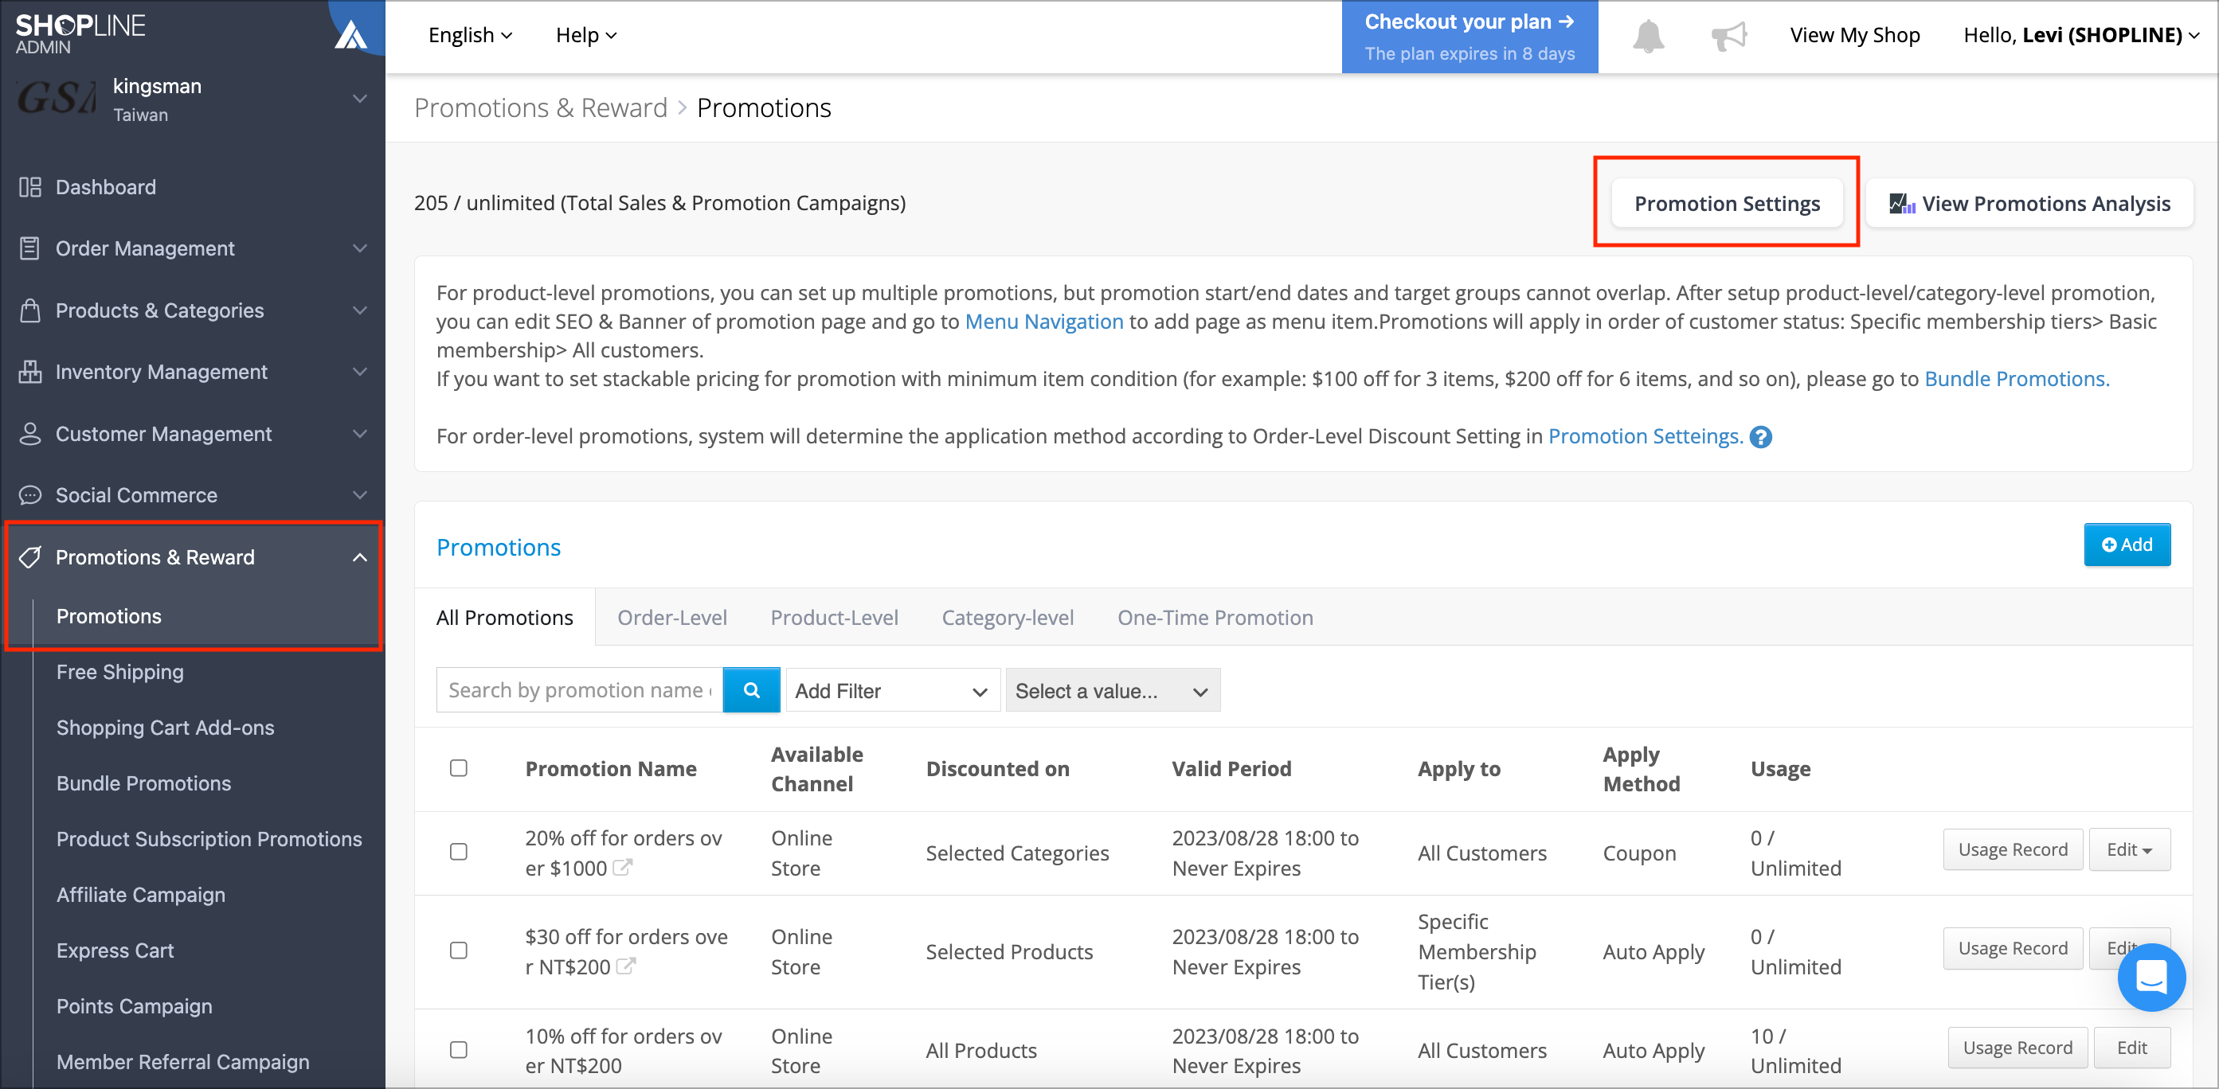This screenshot has height=1089, width=2219.
Task: Click the Products & Categories bag icon
Action: click(x=30, y=310)
